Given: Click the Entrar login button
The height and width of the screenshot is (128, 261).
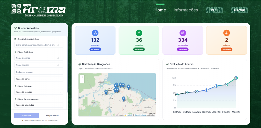Looking at the screenshot, I should click(x=239, y=10).
